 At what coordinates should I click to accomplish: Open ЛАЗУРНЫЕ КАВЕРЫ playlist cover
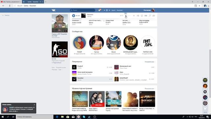[80, 99]
